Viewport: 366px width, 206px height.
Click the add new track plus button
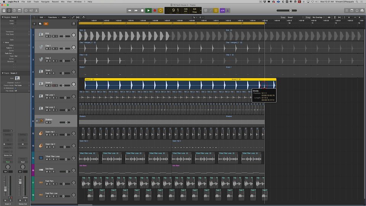point(34,24)
